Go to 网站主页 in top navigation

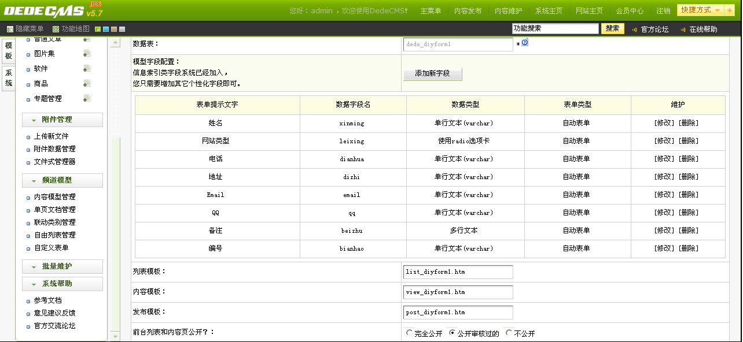coord(589,11)
